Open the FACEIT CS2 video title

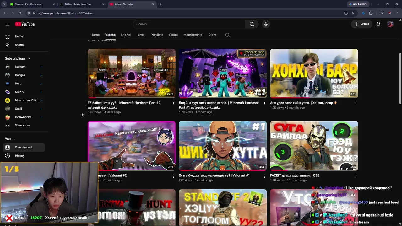[295, 175]
